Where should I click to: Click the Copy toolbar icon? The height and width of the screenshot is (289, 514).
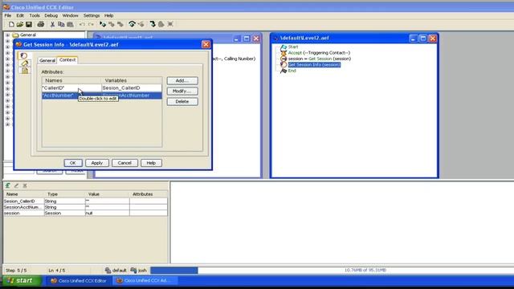tap(61, 24)
